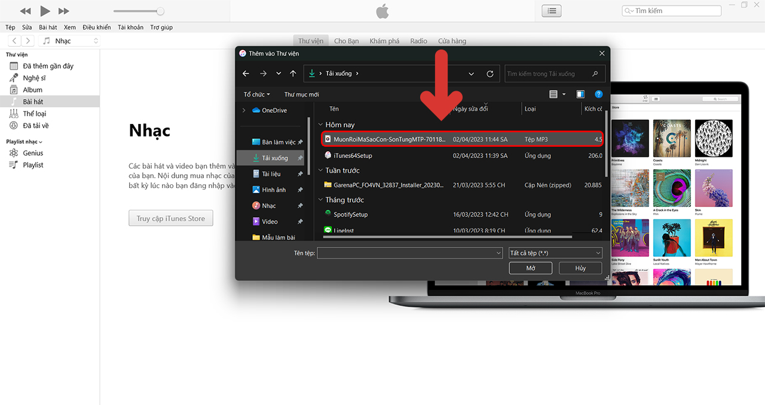Click the volume slider knob
The width and height of the screenshot is (765, 405).
pos(160,11)
